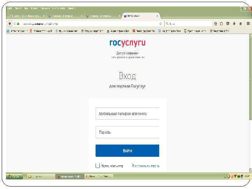Click the magnifier icon in the search box
The width and height of the screenshot is (252, 189).
pos(167,24)
